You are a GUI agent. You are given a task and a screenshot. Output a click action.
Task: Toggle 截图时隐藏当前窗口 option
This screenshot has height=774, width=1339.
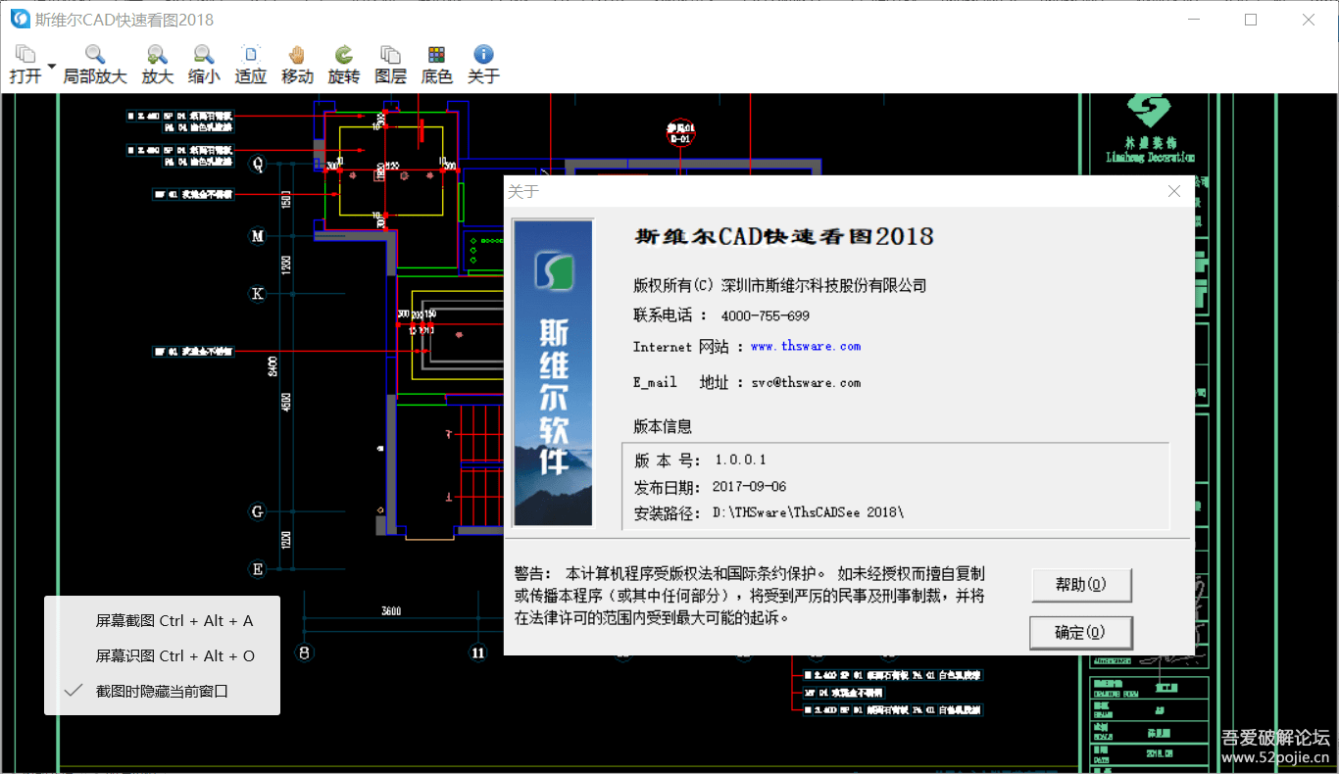pos(162,691)
